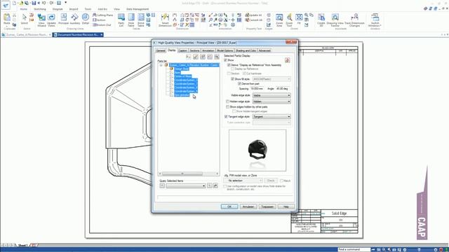Click Update All property text
The image size is (449, 252).
point(254,15)
